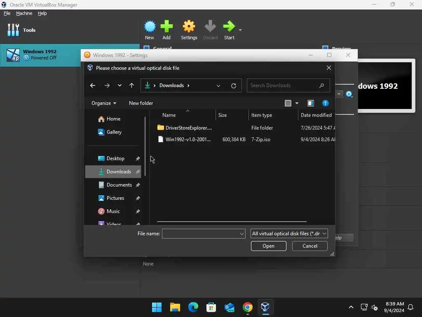Open the Machine menu

24,13
